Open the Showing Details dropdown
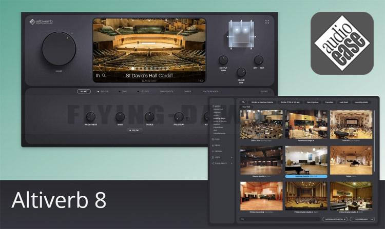Viewport: 385px width, 229px height. (x=335, y=219)
